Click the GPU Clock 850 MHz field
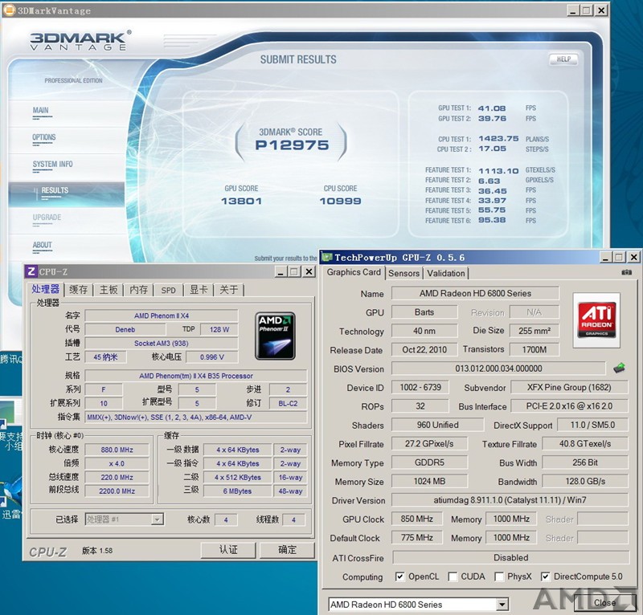 click(416, 519)
